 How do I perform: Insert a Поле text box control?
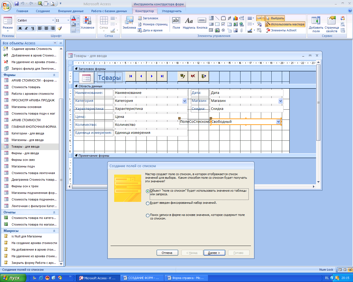coord(176,23)
